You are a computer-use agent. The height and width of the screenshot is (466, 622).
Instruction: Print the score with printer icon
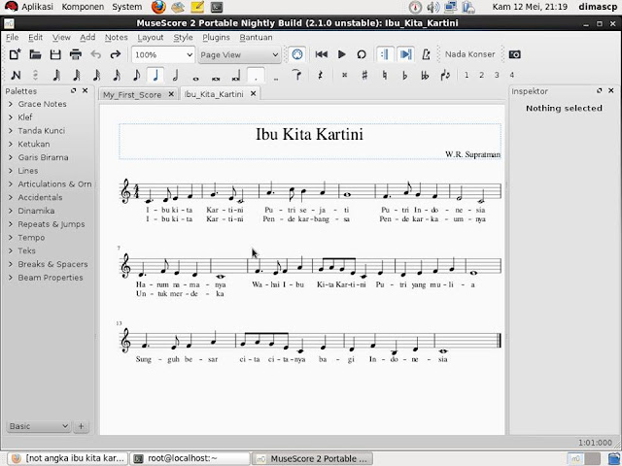(x=76, y=54)
